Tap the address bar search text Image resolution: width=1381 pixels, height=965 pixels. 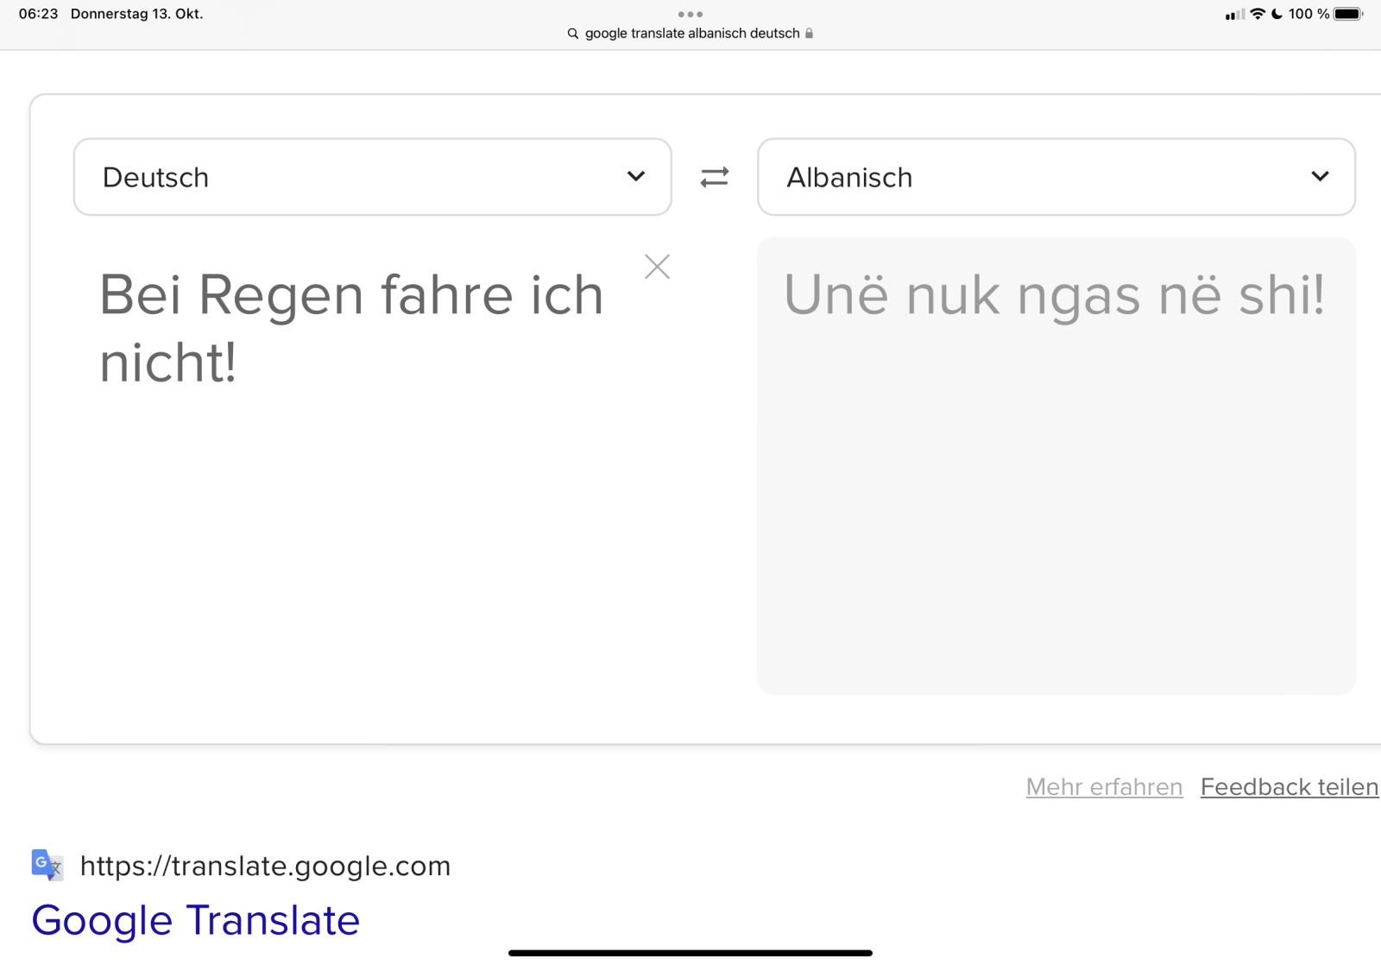(x=692, y=34)
